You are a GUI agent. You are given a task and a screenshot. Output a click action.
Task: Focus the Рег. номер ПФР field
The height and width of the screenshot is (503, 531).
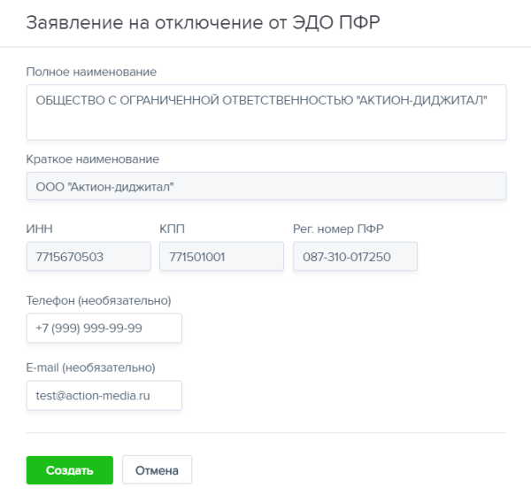pos(355,257)
